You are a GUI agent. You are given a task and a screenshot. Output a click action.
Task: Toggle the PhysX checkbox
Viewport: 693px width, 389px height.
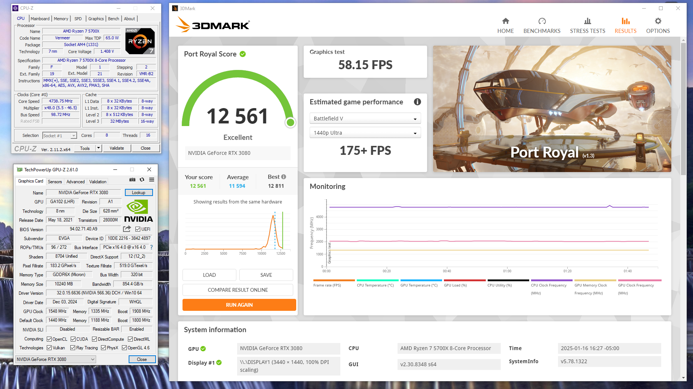[104, 348]
